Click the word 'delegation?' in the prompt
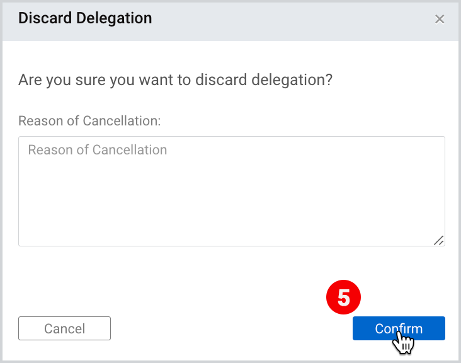Screen dimensions: 461x363 [292, 80]
